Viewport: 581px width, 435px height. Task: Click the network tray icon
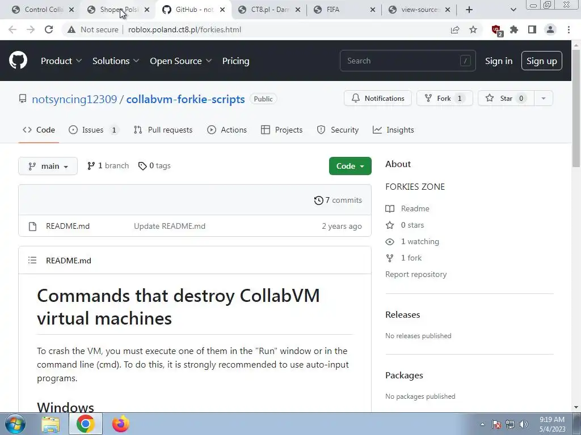510,424
